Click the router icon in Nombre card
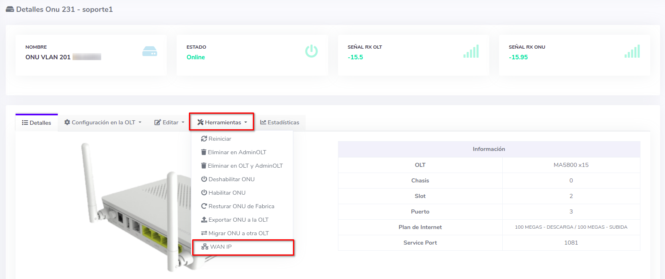The width and height of the screenshot is (665, 279). (x=150, y=52)
